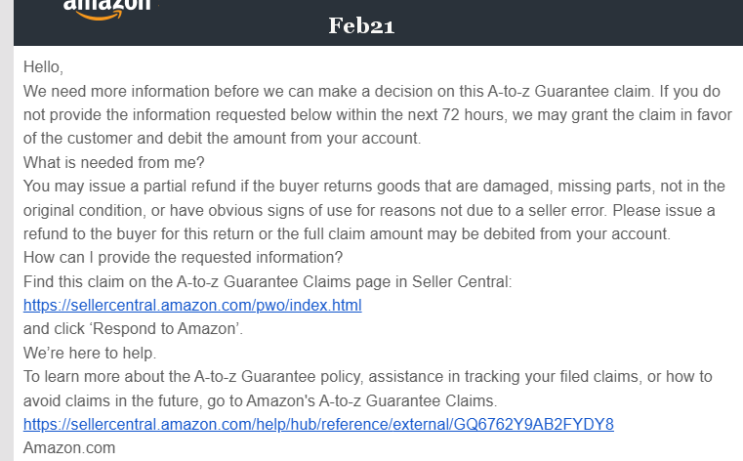
Task: Click 'of the customer and debit the amount' line
Action: [222, 139]
